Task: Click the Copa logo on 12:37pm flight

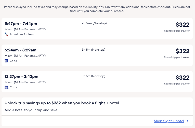Action: pos(7,87)
